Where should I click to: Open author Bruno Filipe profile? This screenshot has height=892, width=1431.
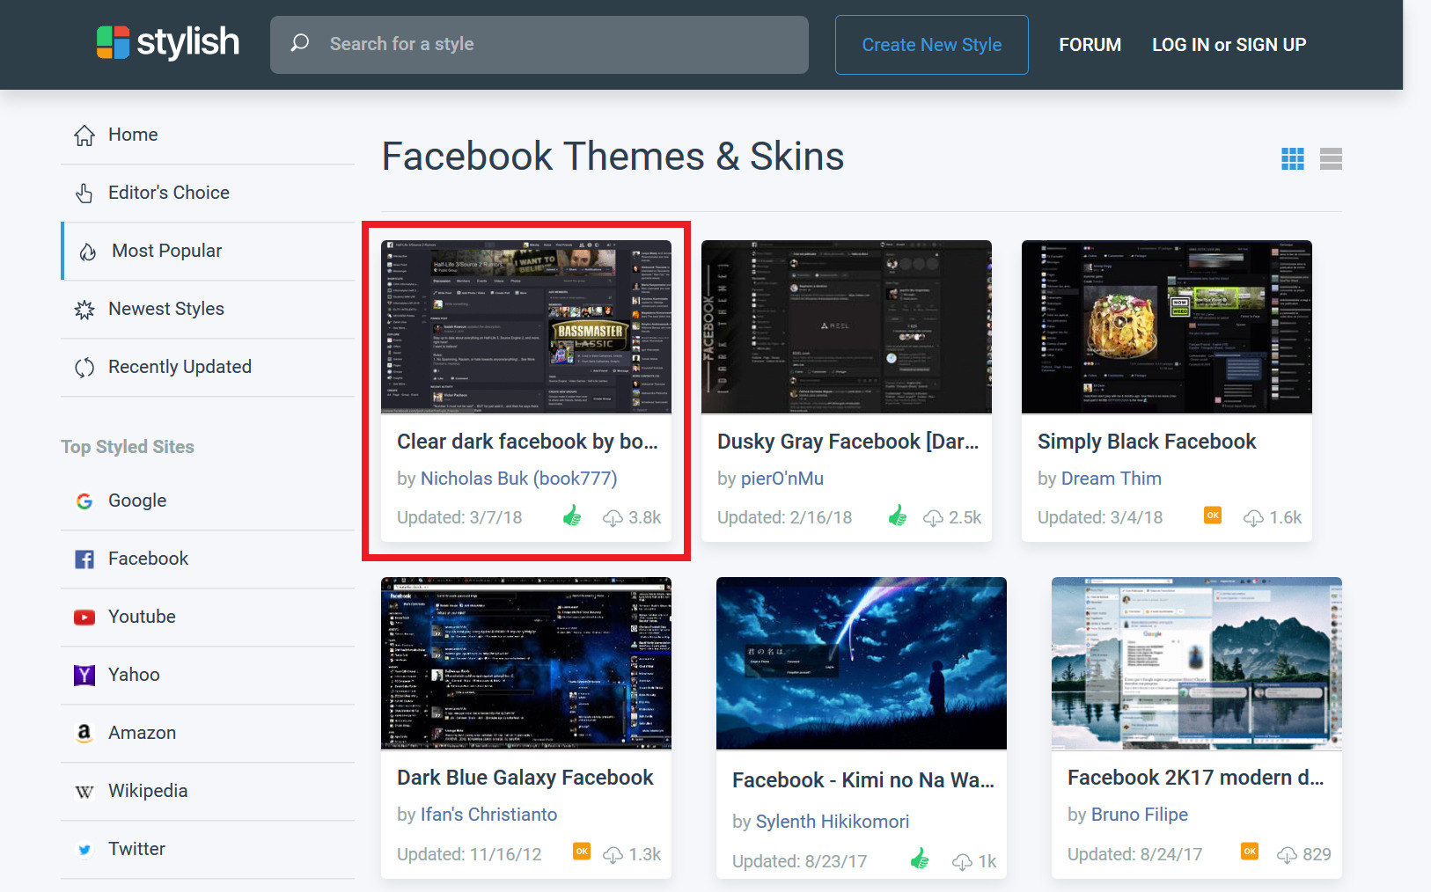click(x=1140, y=815)
